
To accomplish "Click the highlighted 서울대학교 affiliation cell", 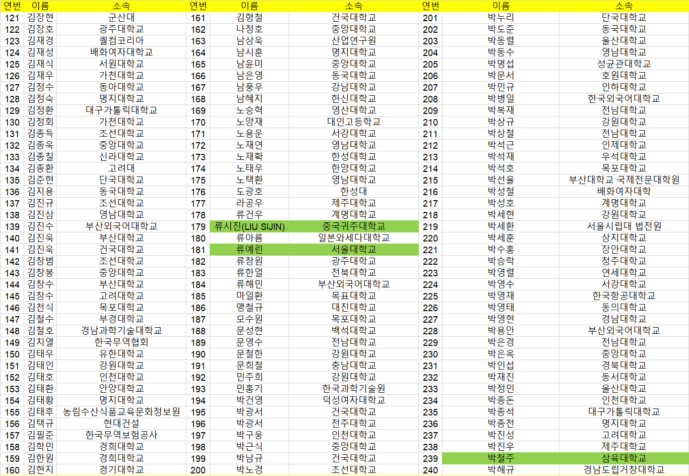I will [x=354, y=250].
